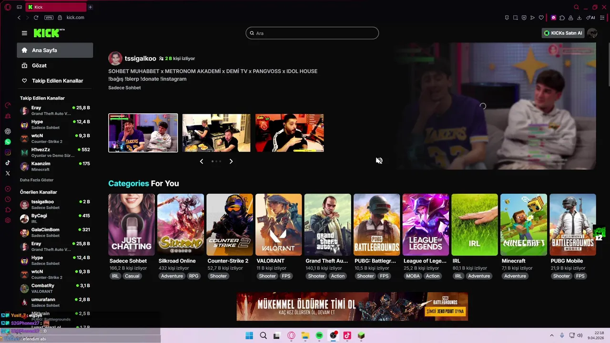Search tabs with the magnifier icon

click(576, 7)
